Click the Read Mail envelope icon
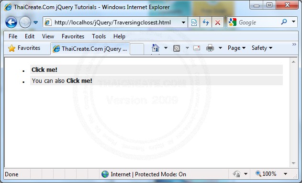 197,48
